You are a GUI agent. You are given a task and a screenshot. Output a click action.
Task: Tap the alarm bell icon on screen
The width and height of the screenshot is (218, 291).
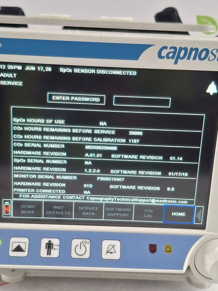(212, 88)
